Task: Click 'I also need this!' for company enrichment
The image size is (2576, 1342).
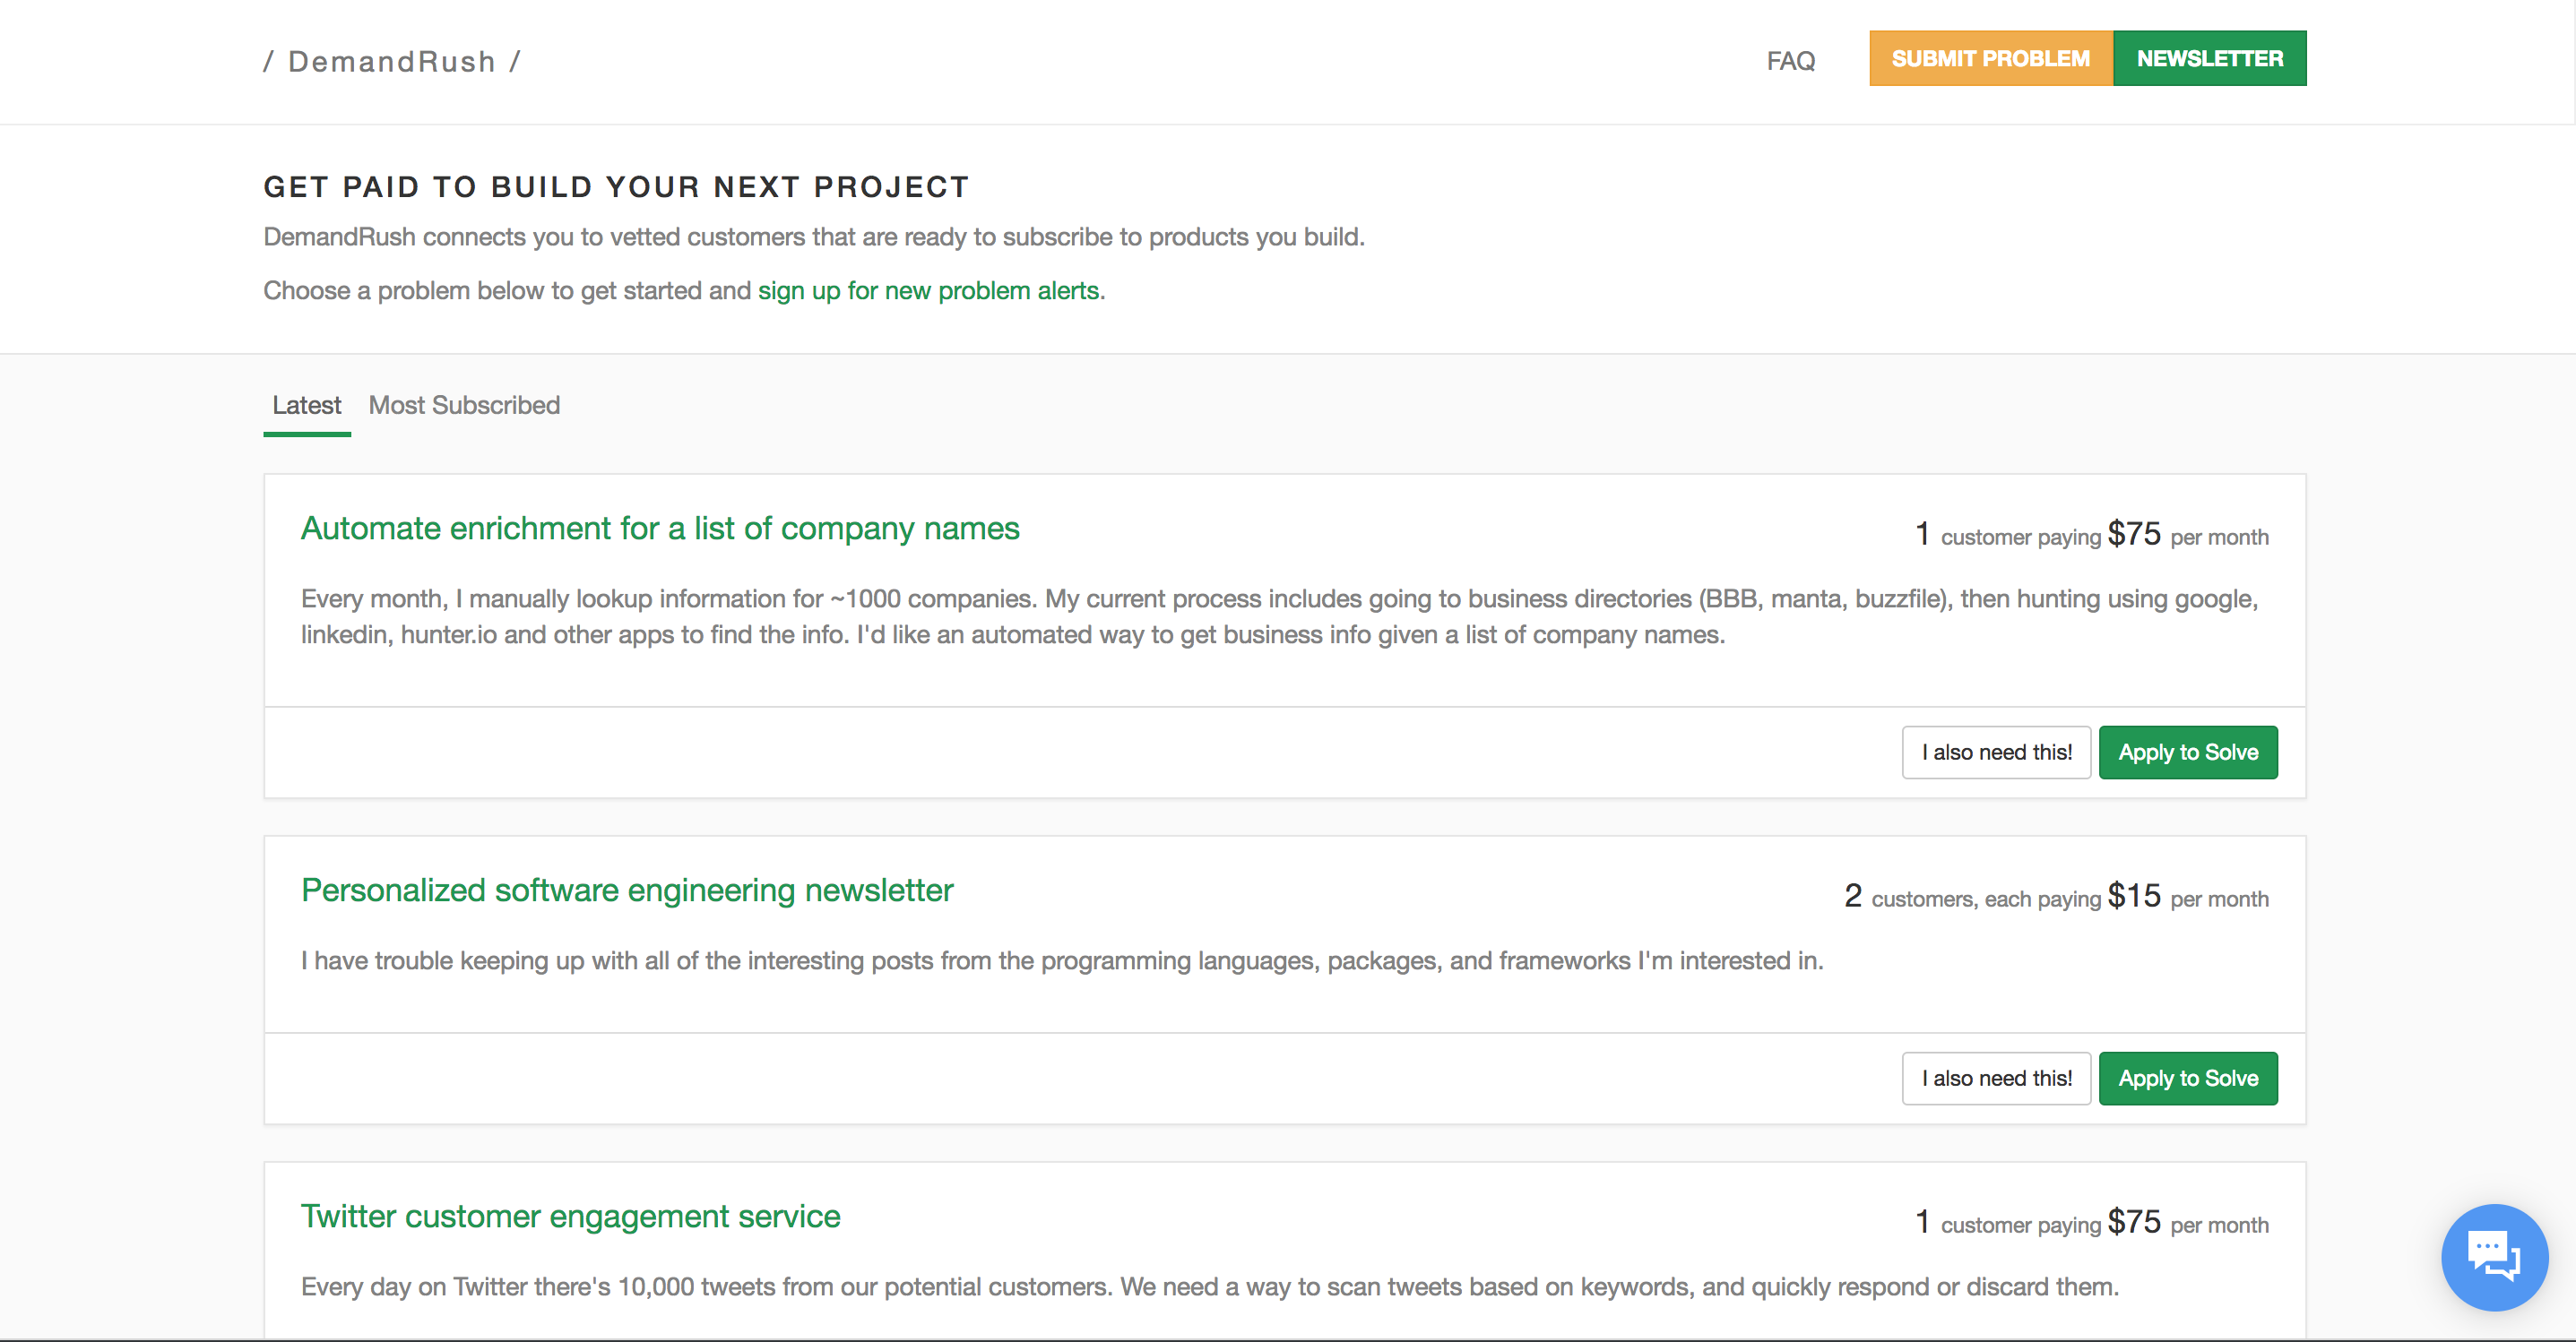Action: pos(1996,753)
